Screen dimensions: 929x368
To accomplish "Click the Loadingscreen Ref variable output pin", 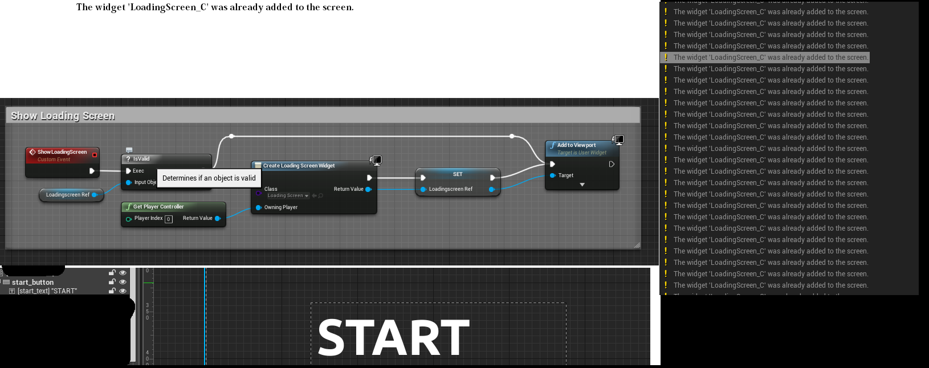I will (95, 195).
